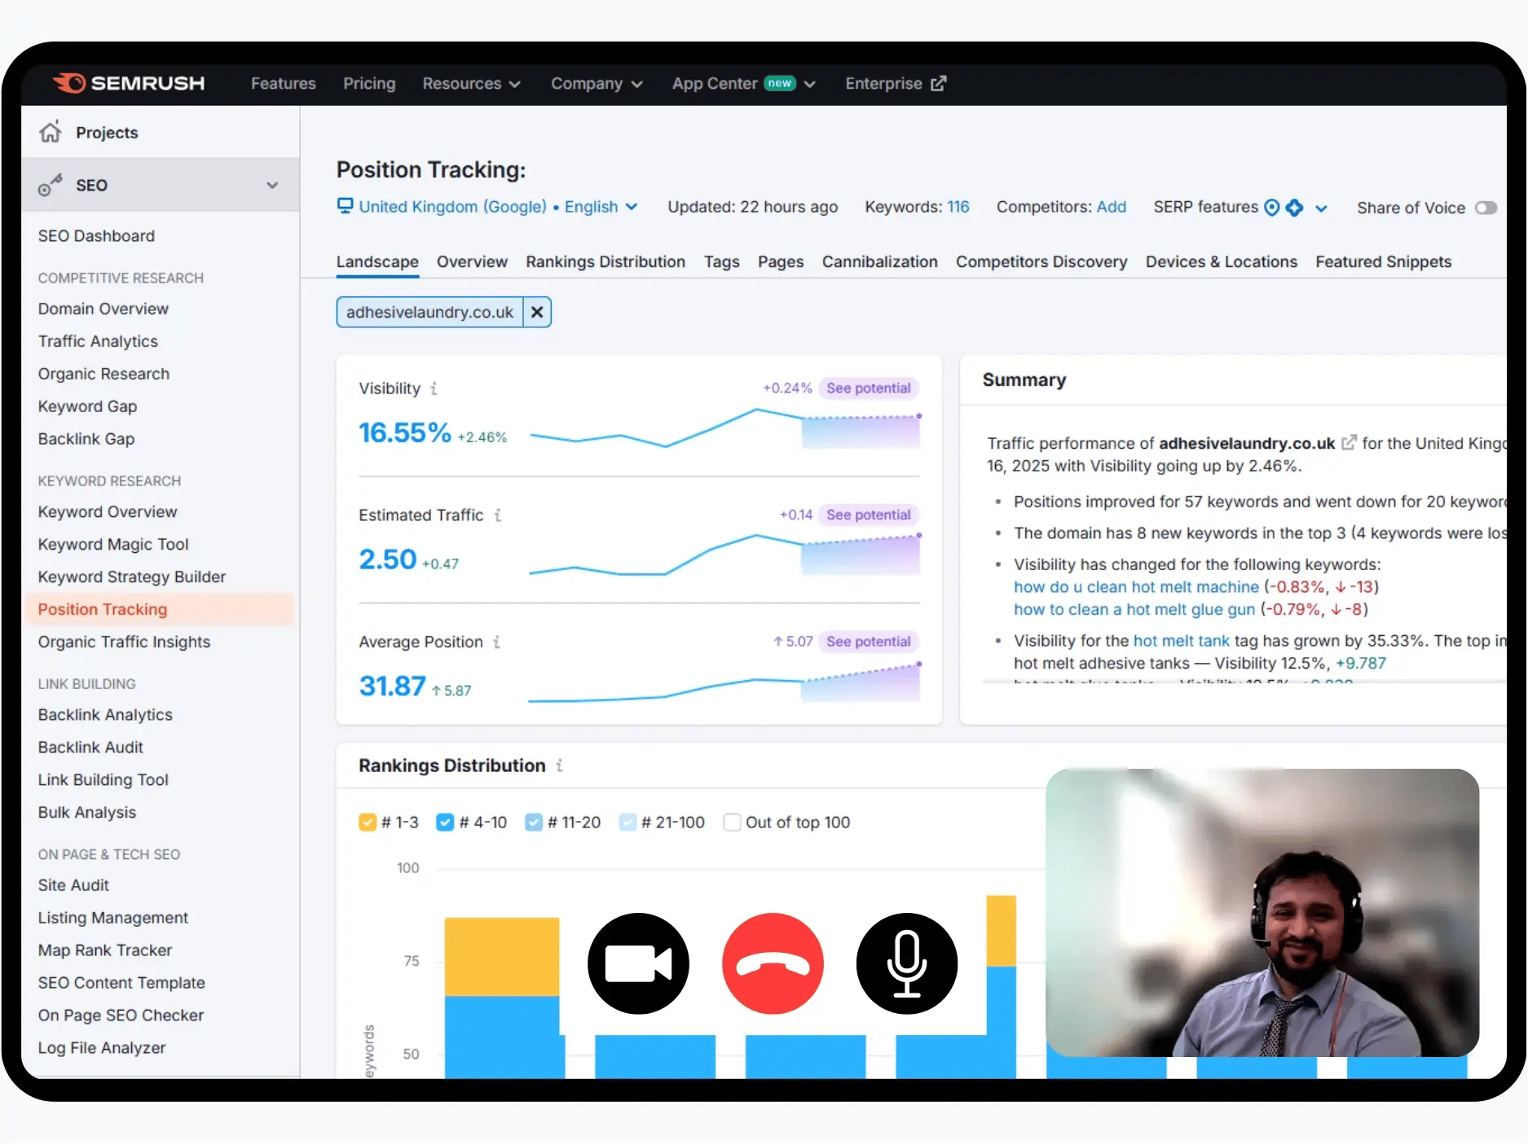Viewport: 1528px width, 1145px height.
Task: Open the Featured Snippets tab
Action: point(1383,262)
